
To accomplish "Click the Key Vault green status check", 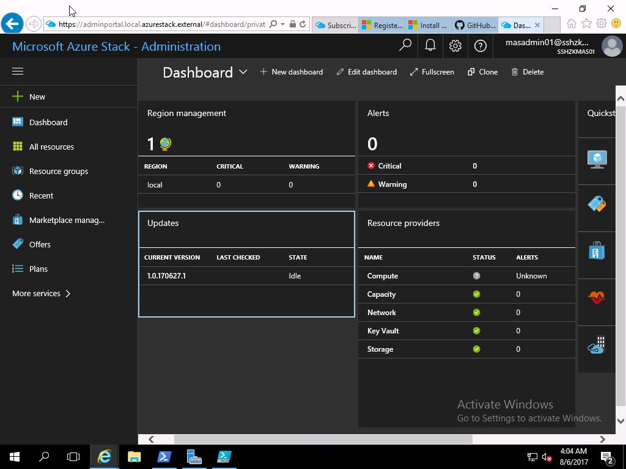I will click(x=476, y=330).
